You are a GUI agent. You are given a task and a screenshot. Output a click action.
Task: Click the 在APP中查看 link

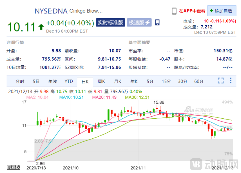[x=192, y=11]
